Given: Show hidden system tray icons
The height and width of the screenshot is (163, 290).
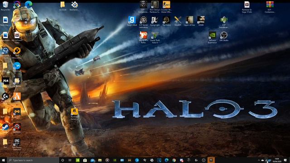Looking at the screenshot, I should point(259,160).
